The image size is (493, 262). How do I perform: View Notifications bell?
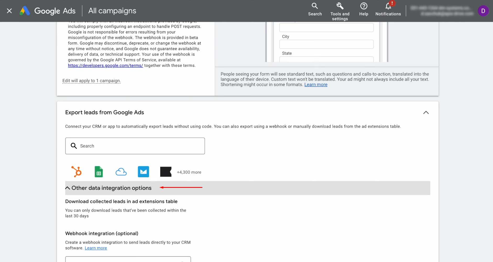click(388, 9)
